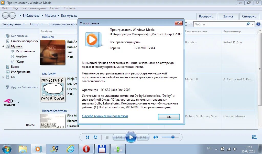Select Другие библиотеки in the sidebar
Screen dimensions: 262x154
[25, 87]
